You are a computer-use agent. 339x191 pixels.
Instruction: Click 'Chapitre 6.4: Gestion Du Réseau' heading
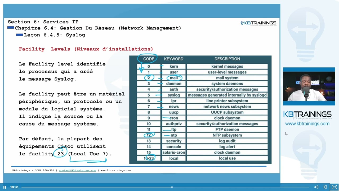98,28
